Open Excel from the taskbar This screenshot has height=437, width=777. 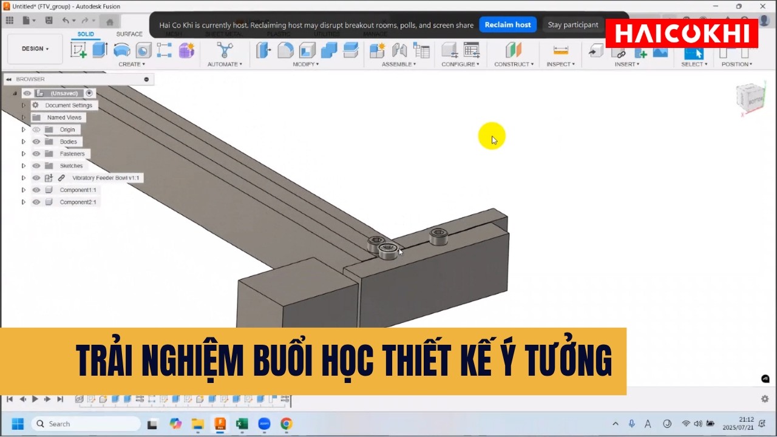[x=242, y=424]
